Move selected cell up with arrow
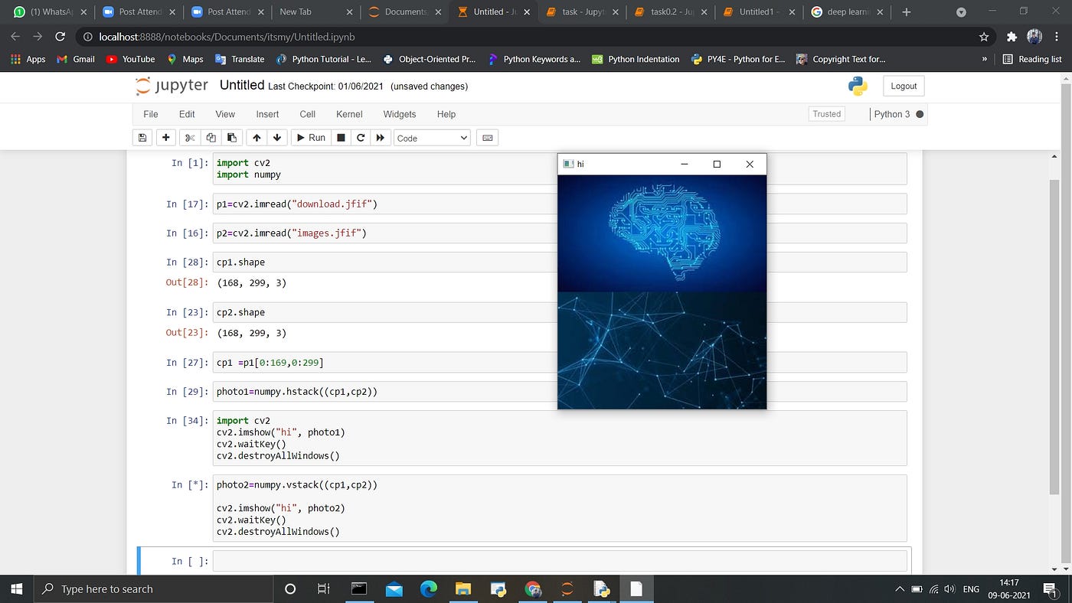This screenshot has height=603, width=1072. (257, 138)
